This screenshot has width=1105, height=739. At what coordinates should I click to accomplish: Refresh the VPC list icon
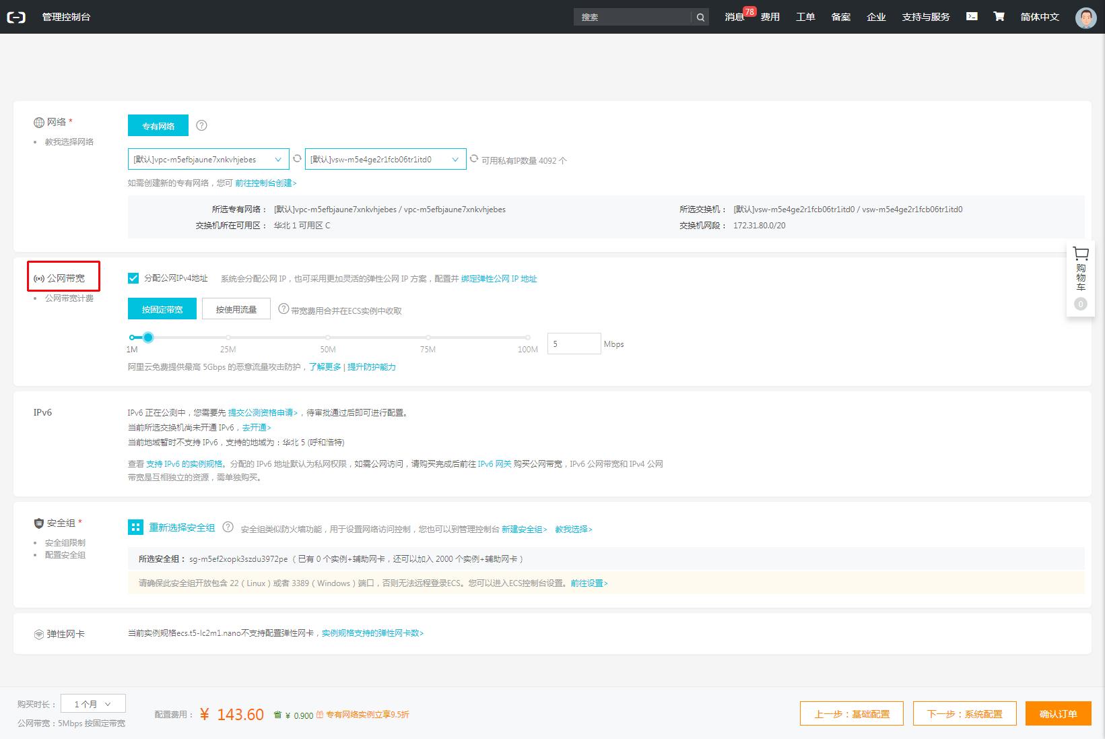(x=297, y=159)
